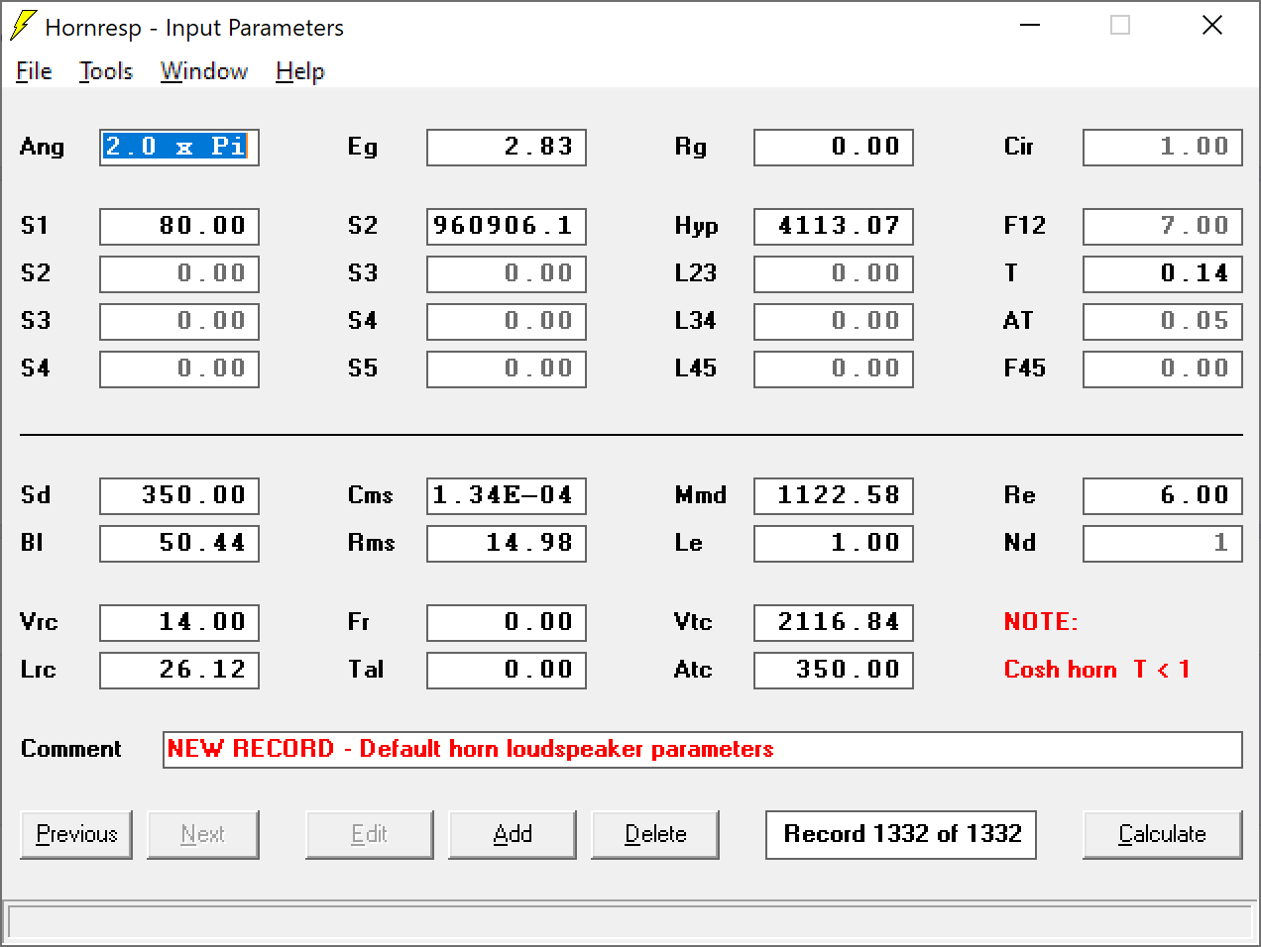Click the Eg input field
Image resolution: width=1261 pixels, height=947 pixels.
click(x=507, y=148)
